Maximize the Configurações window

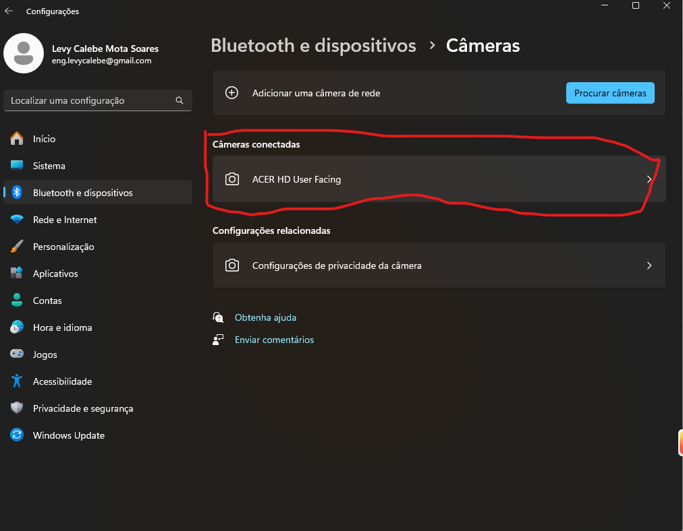[636, 5]
